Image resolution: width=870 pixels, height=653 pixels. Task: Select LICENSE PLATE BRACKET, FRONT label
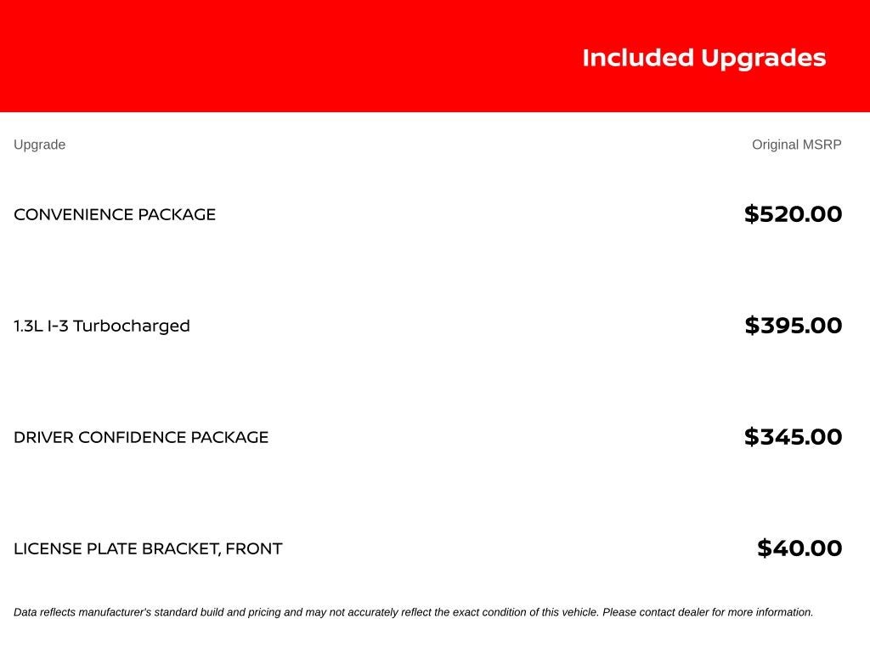(148, 548)
